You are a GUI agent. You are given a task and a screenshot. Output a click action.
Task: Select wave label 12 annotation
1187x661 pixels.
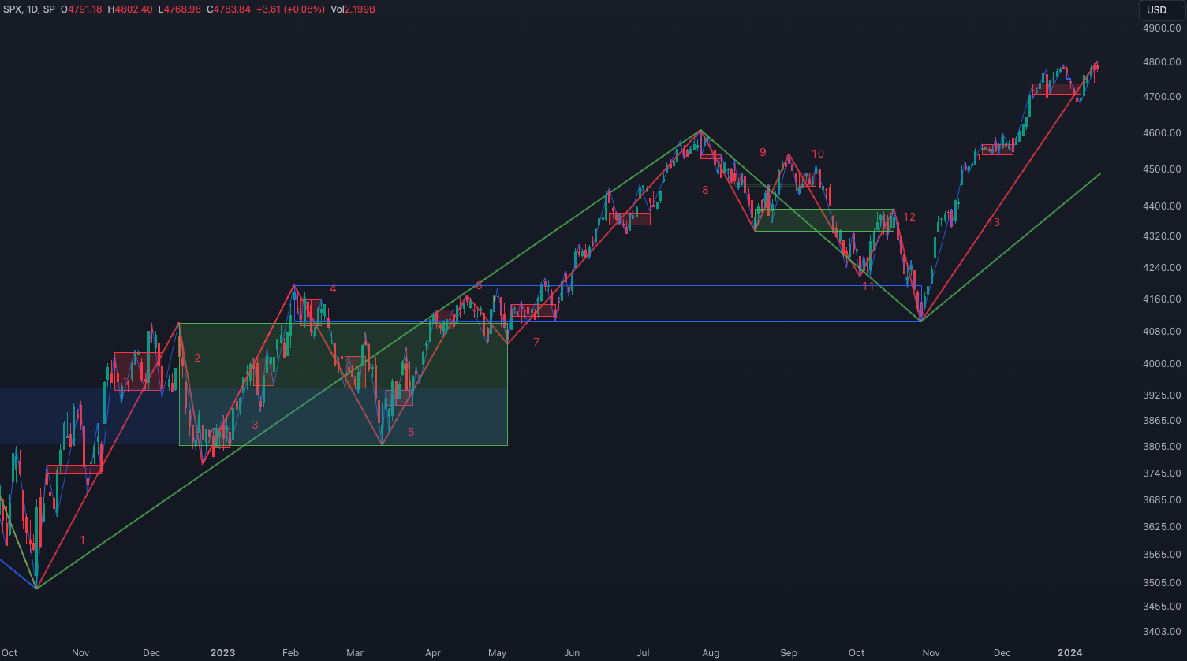click(909, 217)
